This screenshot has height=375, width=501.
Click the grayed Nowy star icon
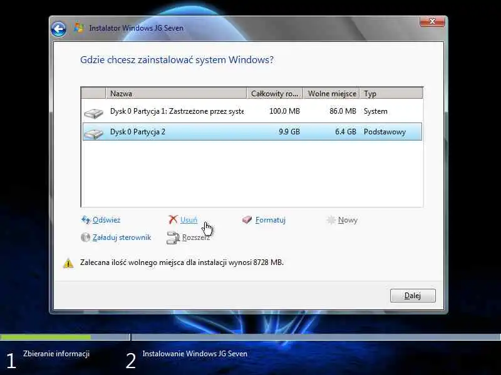[331, 220]
